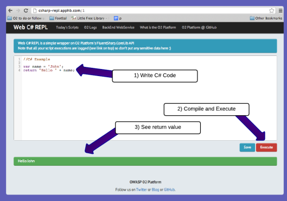Click inside the C# code editor line 3
This screenshot has width=287, height=201.
click(43, 66)
